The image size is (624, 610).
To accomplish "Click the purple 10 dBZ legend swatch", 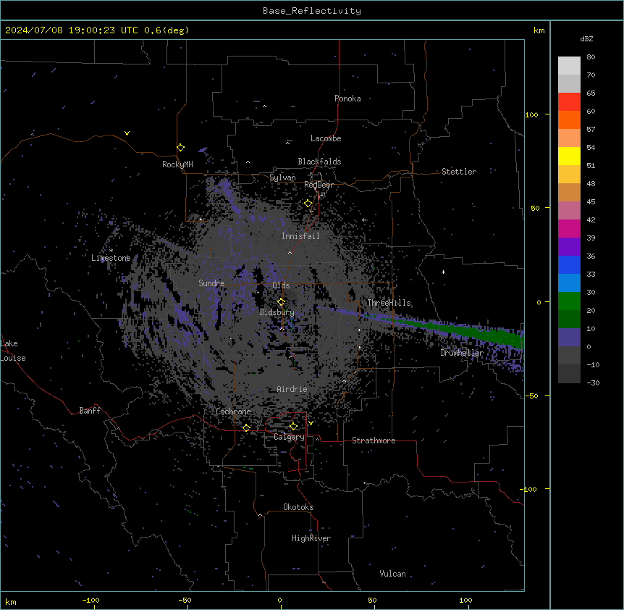I will [x=569, y=338].
